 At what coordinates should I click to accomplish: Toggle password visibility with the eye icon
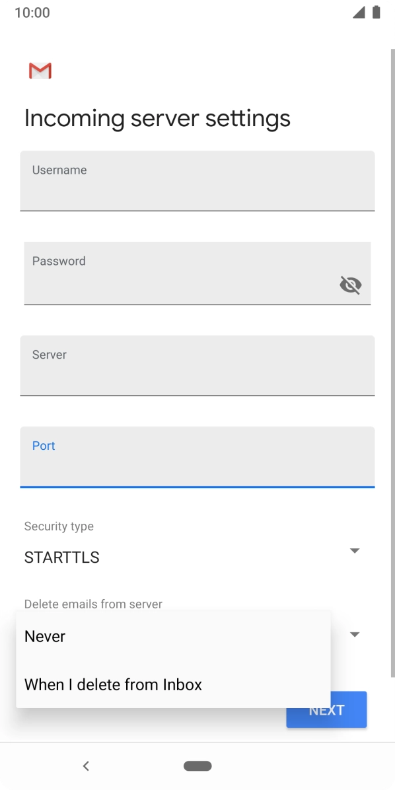[x=350, y=285]
